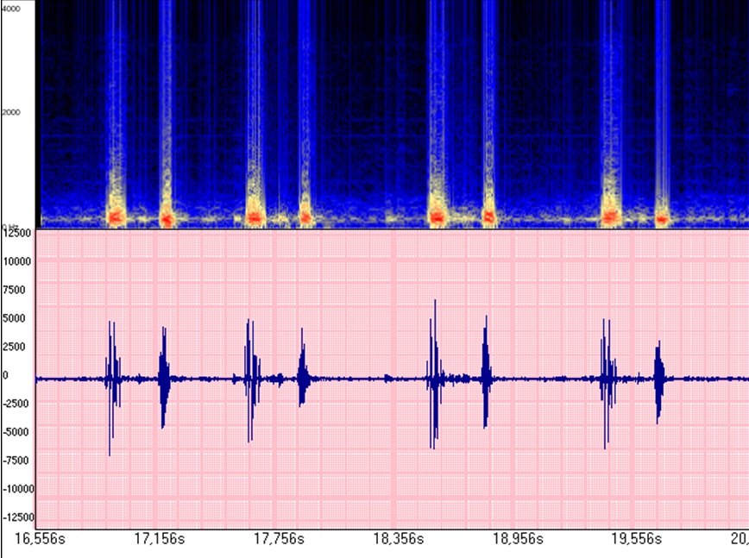This screenshot has height=558, width=749.
Task: Select the 18,956s time axis label
Action: click(518, 540)
